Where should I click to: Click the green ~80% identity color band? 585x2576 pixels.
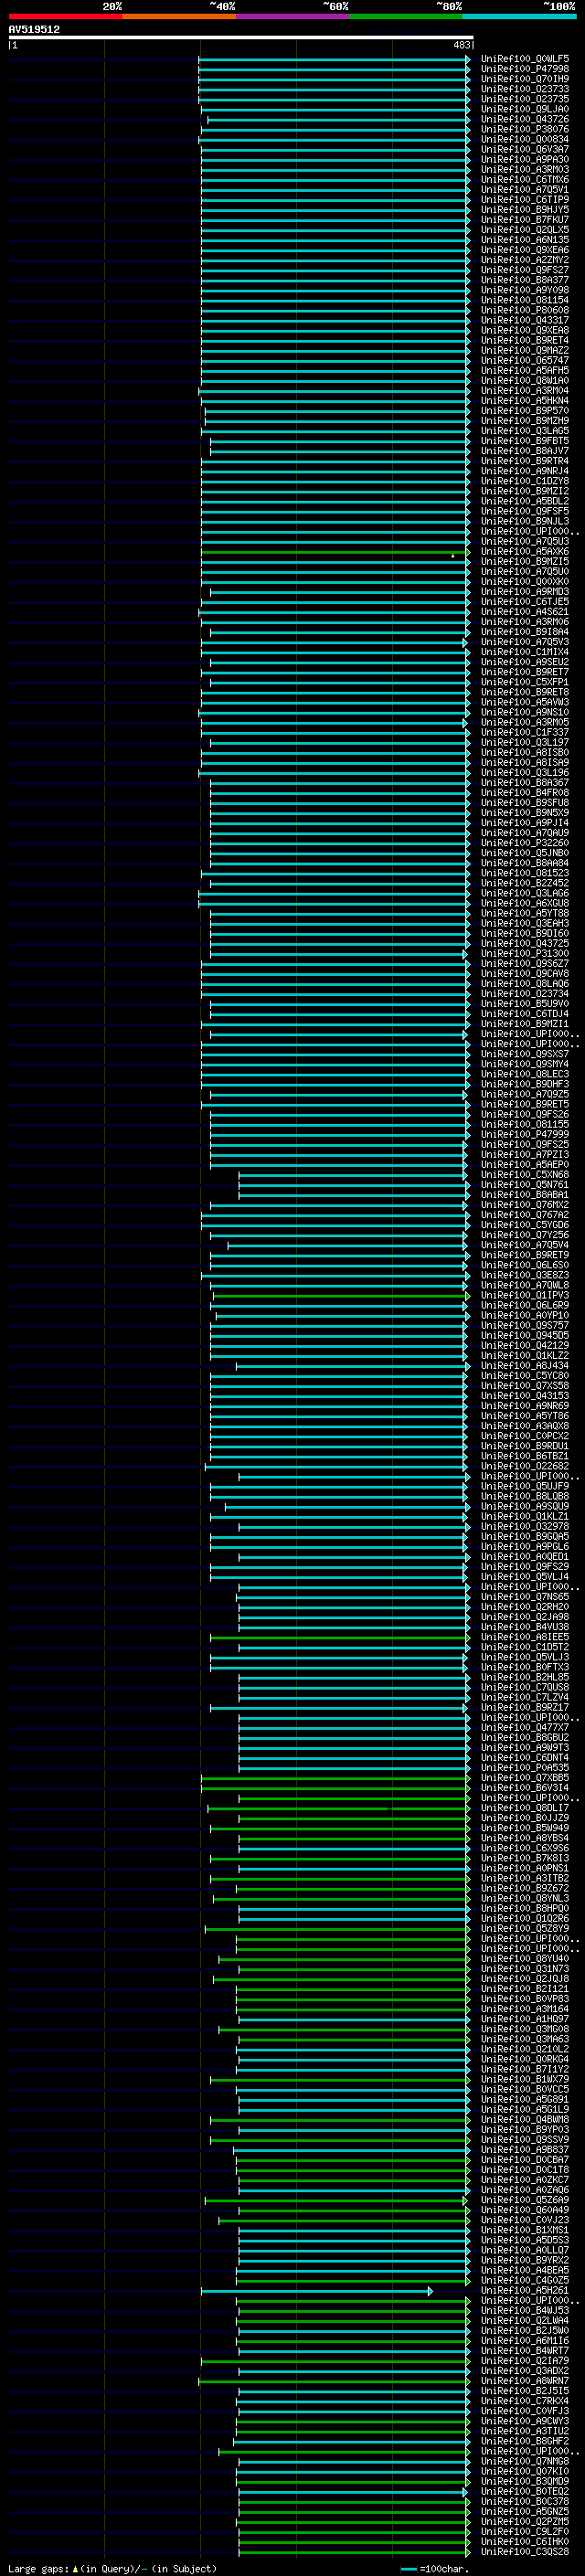tap(406, 16)
